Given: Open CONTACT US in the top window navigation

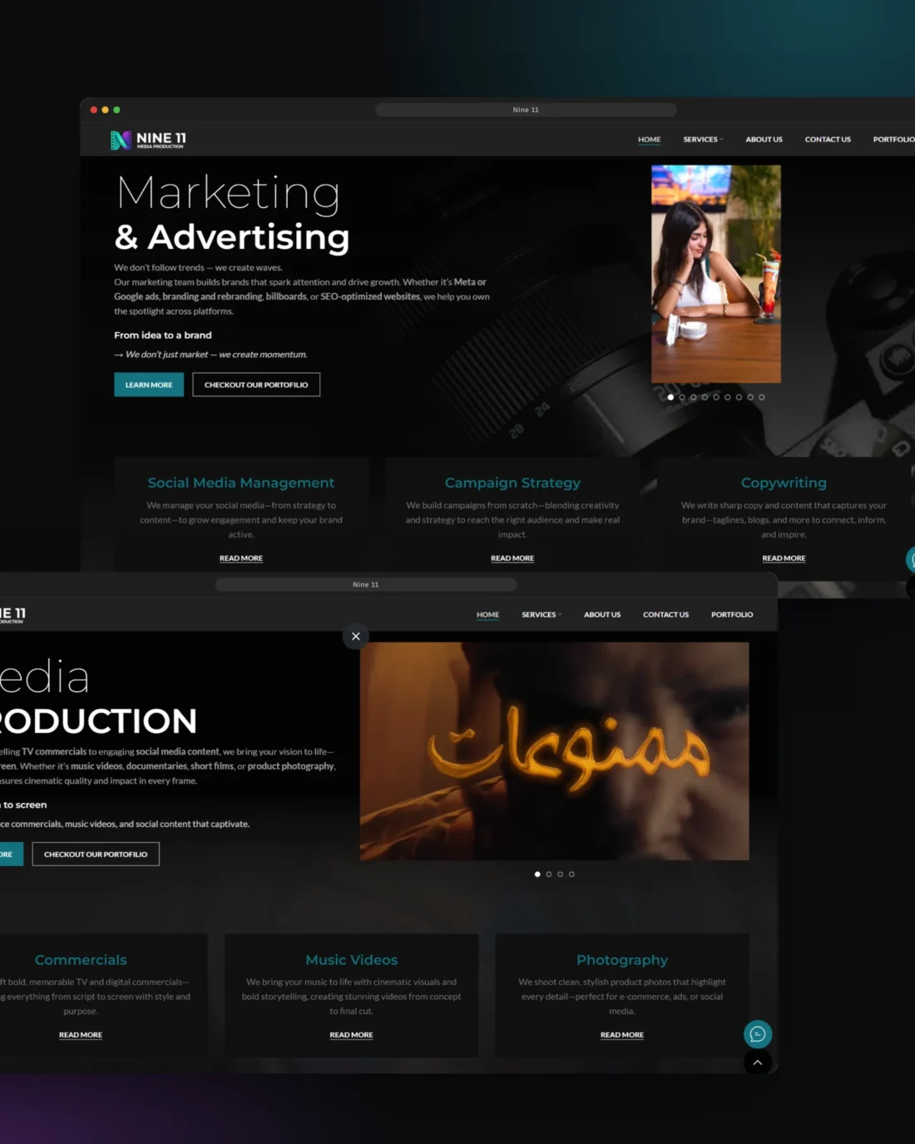Looking at the screenshot, I should point(828,140).
